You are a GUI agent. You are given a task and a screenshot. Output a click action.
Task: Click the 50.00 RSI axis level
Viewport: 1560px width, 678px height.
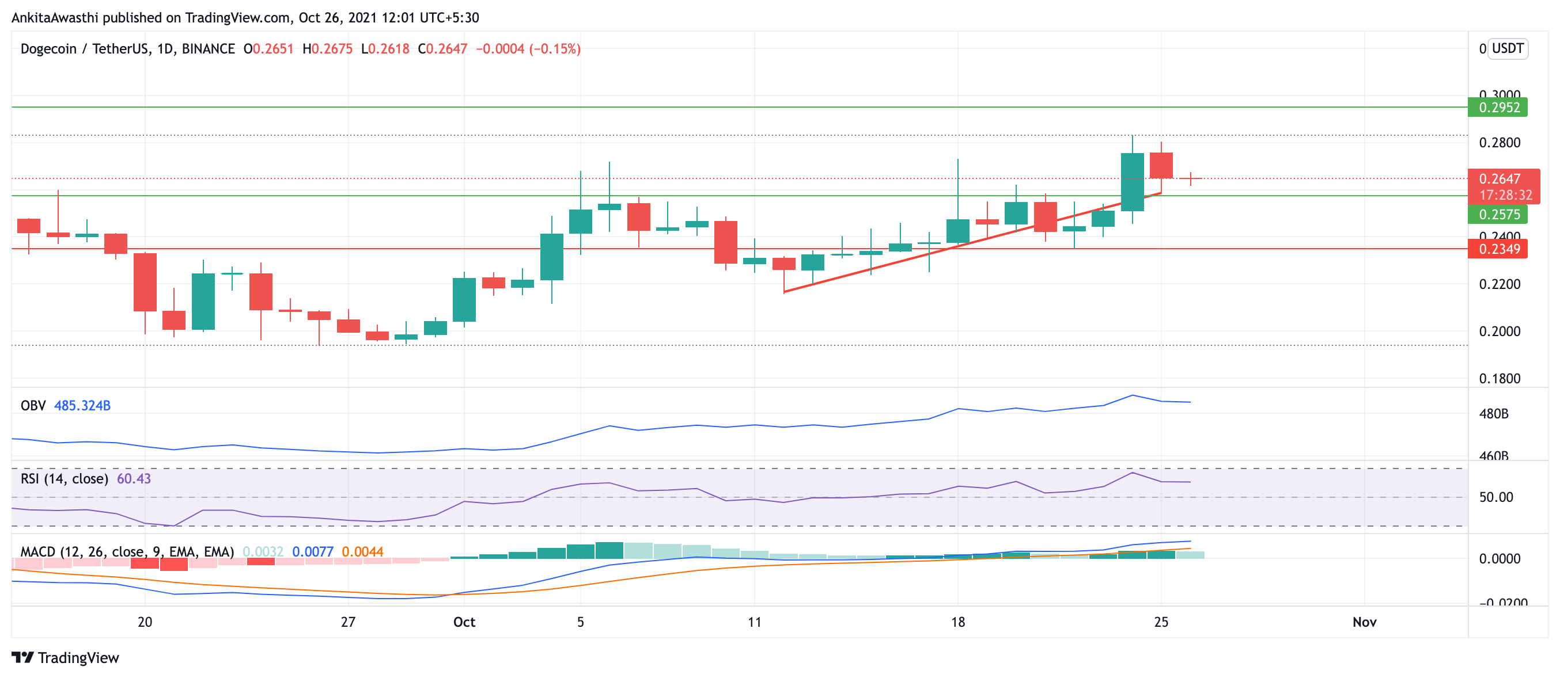tap(1496, 497)
